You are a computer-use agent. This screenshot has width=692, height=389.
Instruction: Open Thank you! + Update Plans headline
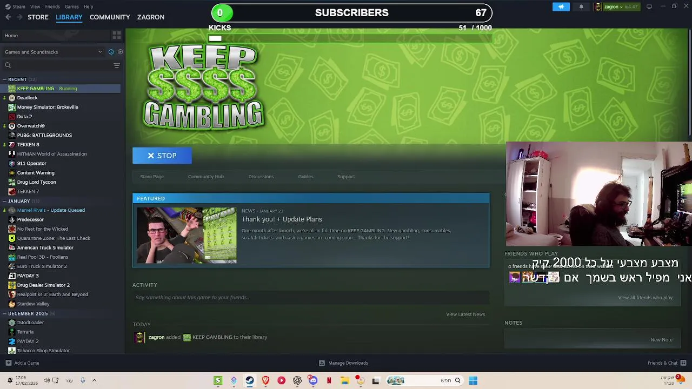[x=282, y=219]
